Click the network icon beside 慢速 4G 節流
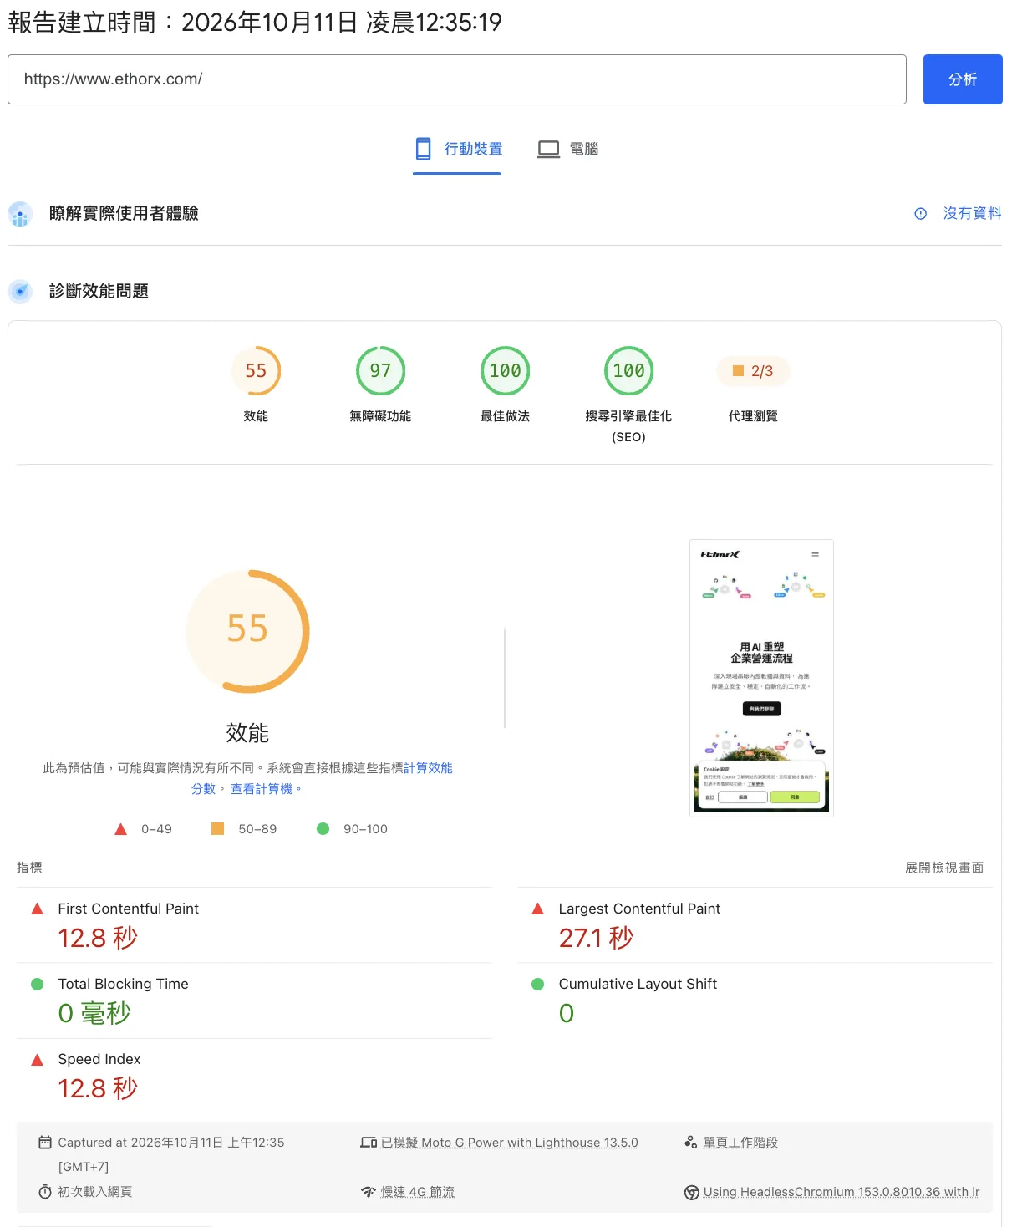The width and height of the screenshot is (1017, 1227). coord(369,1192)
